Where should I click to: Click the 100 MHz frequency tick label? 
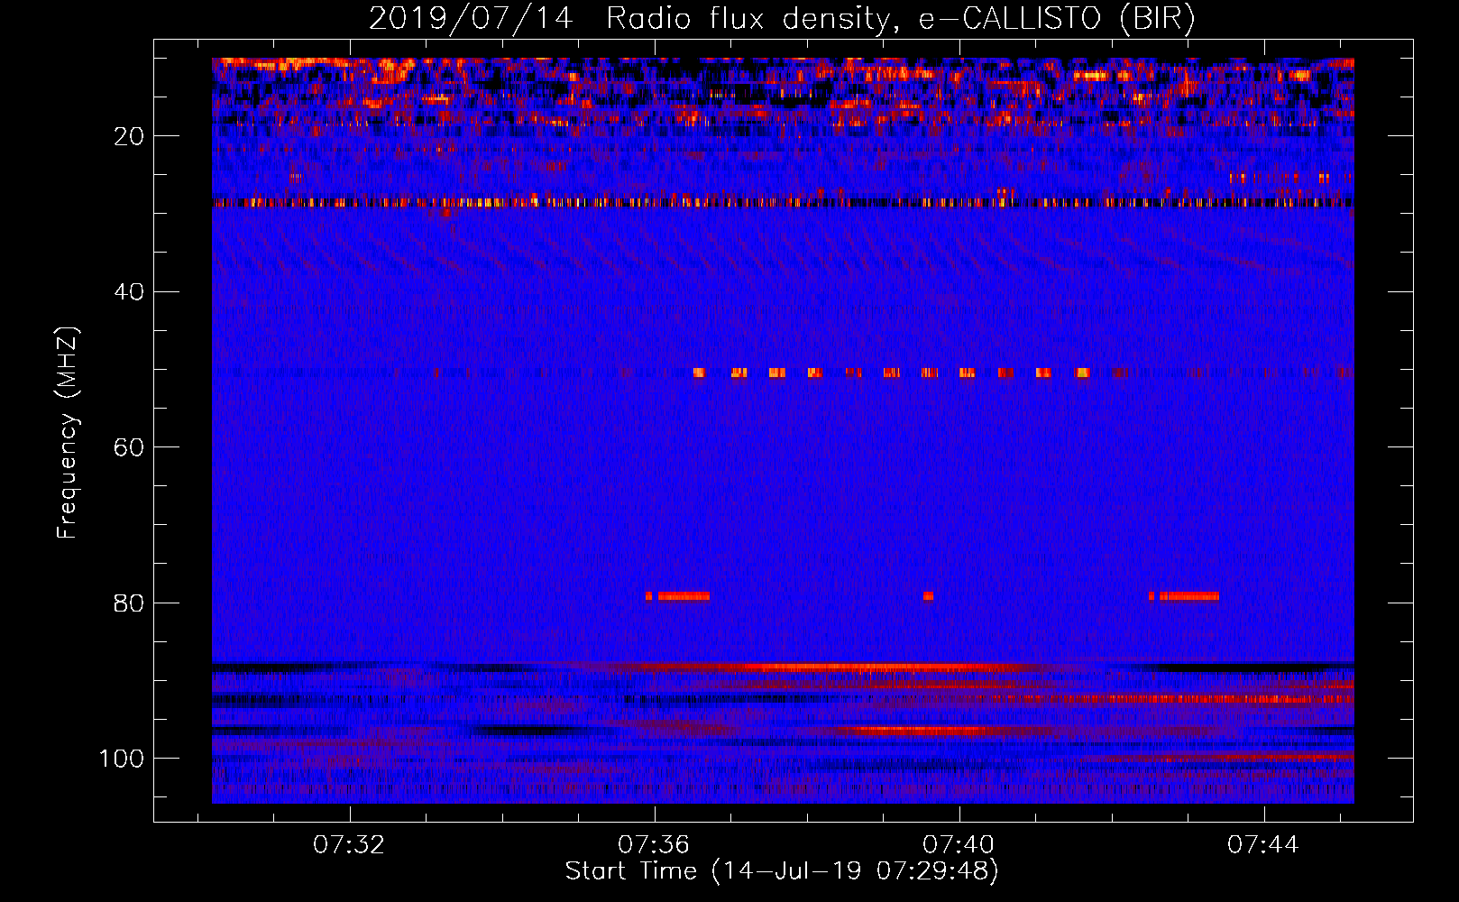(122, 759)
